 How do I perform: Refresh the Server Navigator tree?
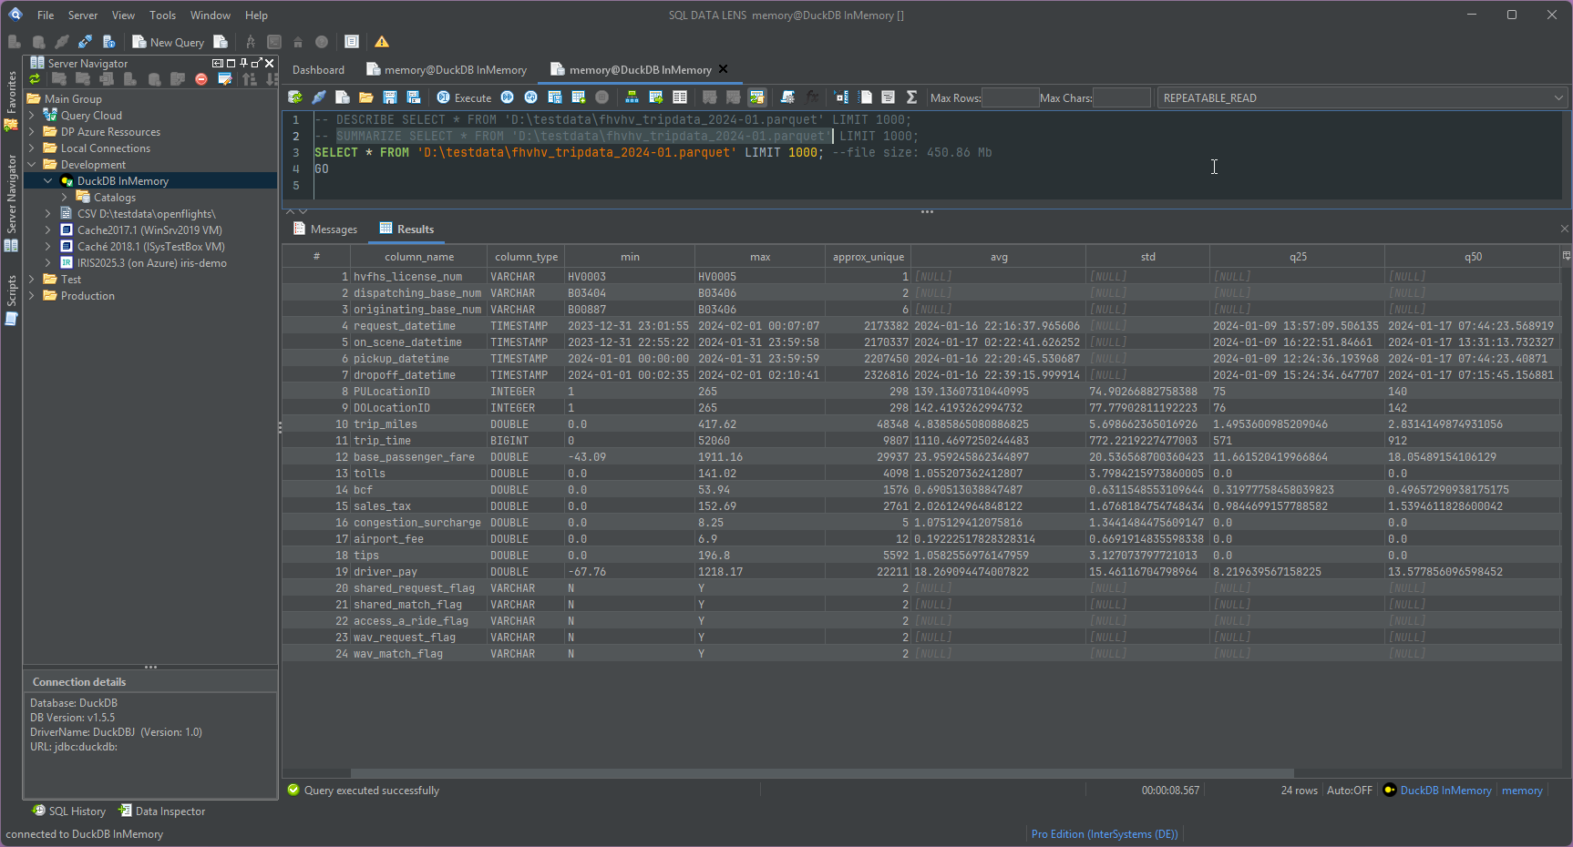coord(35,79)
